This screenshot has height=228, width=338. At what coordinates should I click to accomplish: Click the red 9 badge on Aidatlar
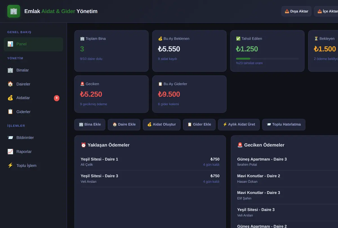[x=57, y=98]
